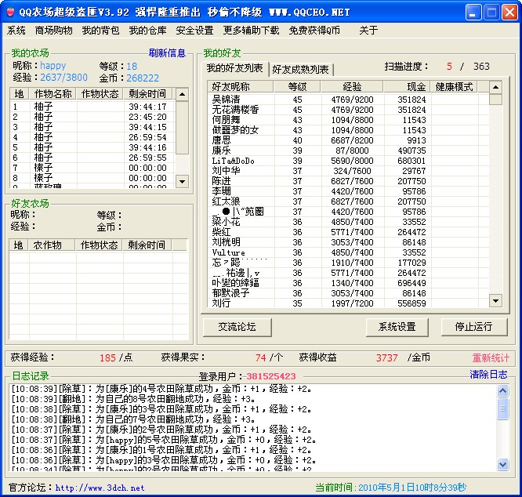This screenshot has width=522, height=497.
Task: Click the 好友昵称 column header
Action: coord(240,87)
